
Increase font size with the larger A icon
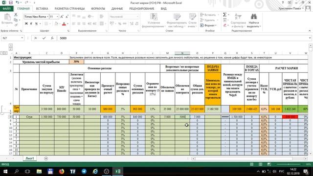(x=62, y=17)
